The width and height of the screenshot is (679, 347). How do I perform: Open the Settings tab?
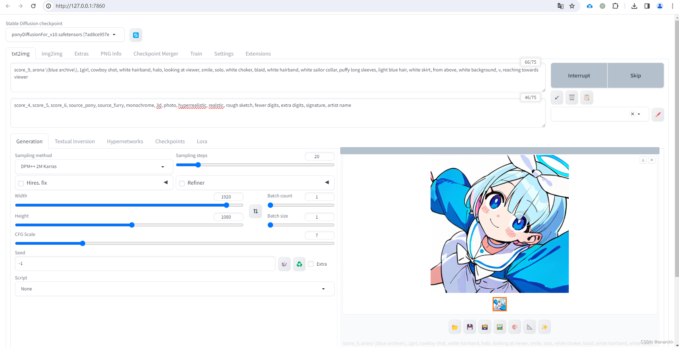[224, 54]
